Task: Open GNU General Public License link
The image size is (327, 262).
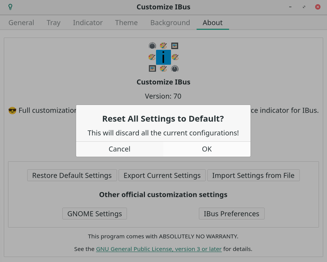Action: point(159,249)
